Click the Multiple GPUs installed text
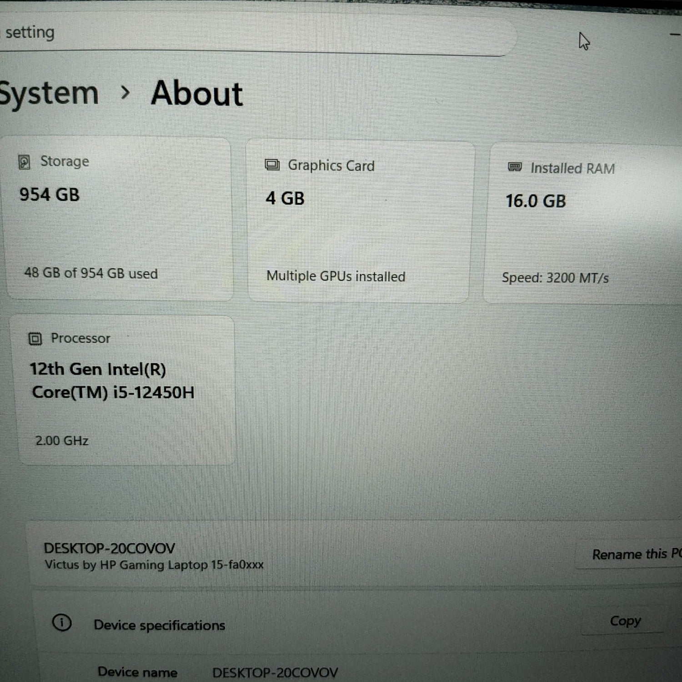 pos(336,276)
